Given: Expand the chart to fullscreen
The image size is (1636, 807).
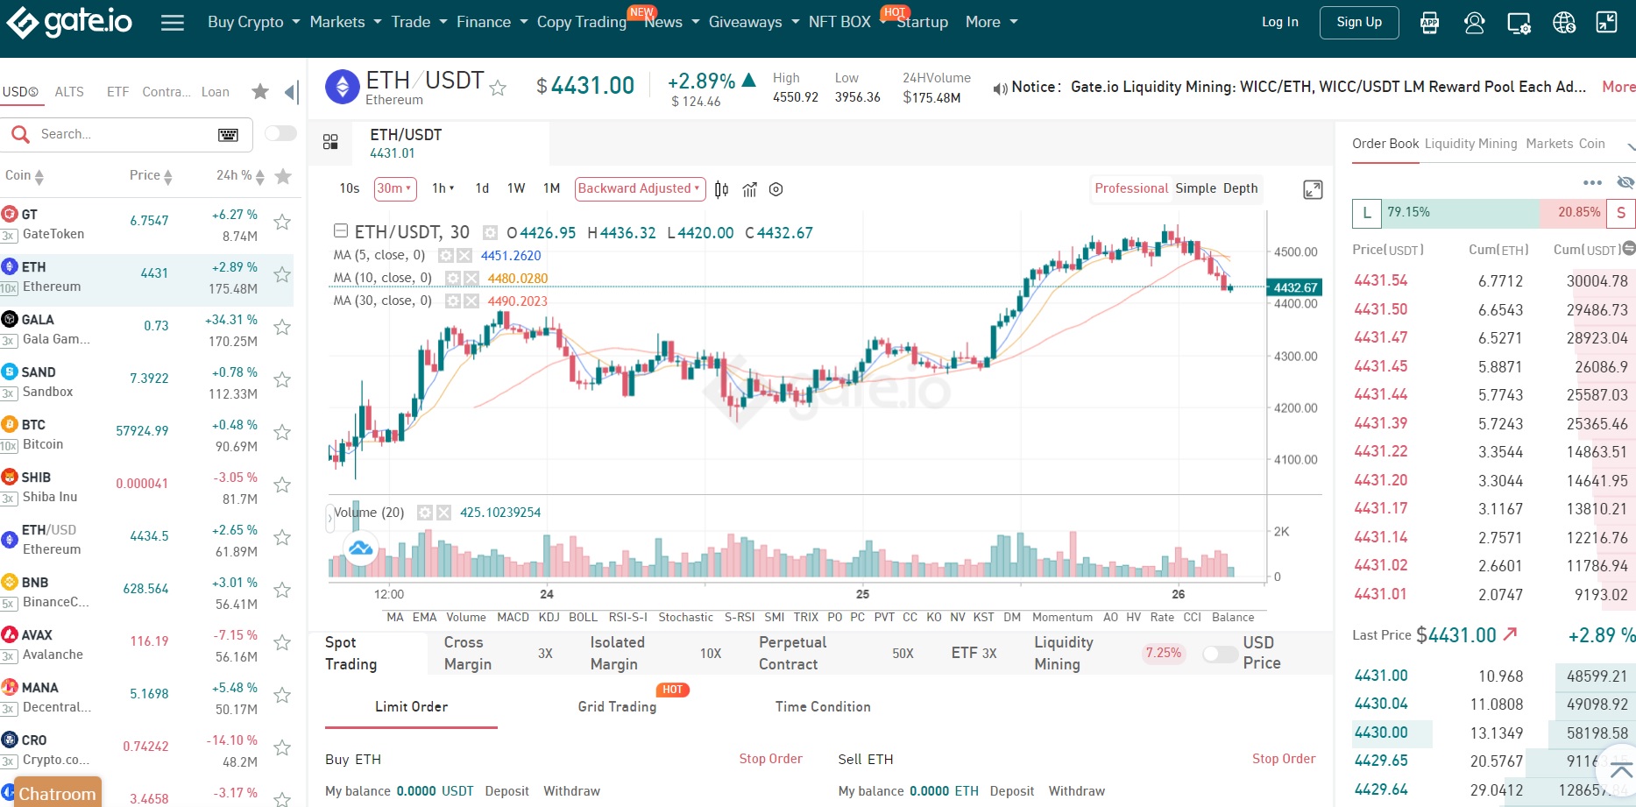Looking at the screenshot, I should 1313,189.
